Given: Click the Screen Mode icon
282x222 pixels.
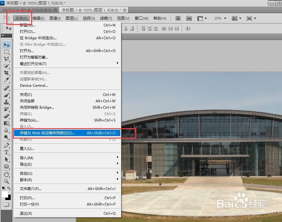Looking at the screenshot, I should pos(249,18).
